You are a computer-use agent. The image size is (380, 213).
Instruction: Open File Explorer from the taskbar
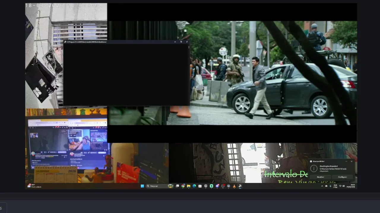coord(189,186)
